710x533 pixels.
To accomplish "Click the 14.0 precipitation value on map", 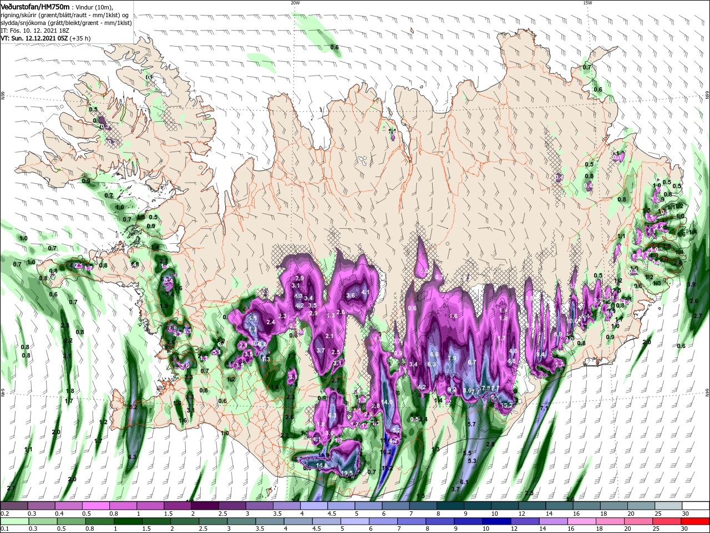I will (x=387, y=402).
